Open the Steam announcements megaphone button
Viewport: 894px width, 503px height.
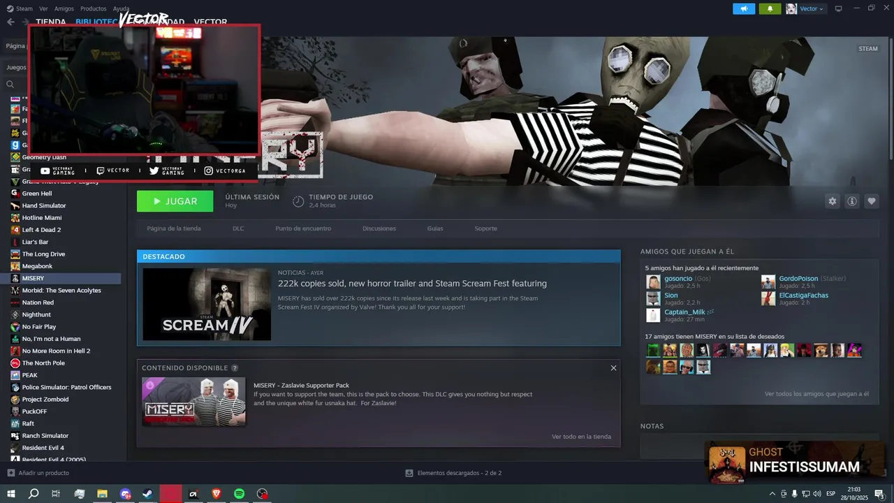coord(744,8)
